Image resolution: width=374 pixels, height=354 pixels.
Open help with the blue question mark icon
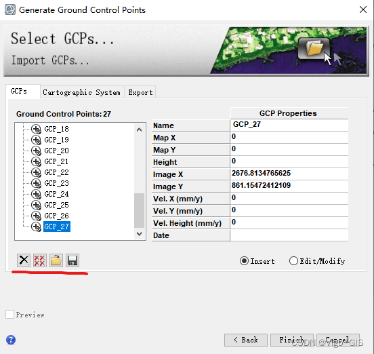[x=11, y=340]
